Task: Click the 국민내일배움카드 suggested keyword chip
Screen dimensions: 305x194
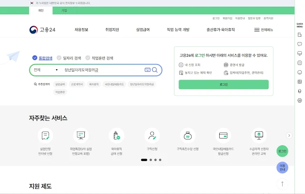Action: tap(114, 84)
